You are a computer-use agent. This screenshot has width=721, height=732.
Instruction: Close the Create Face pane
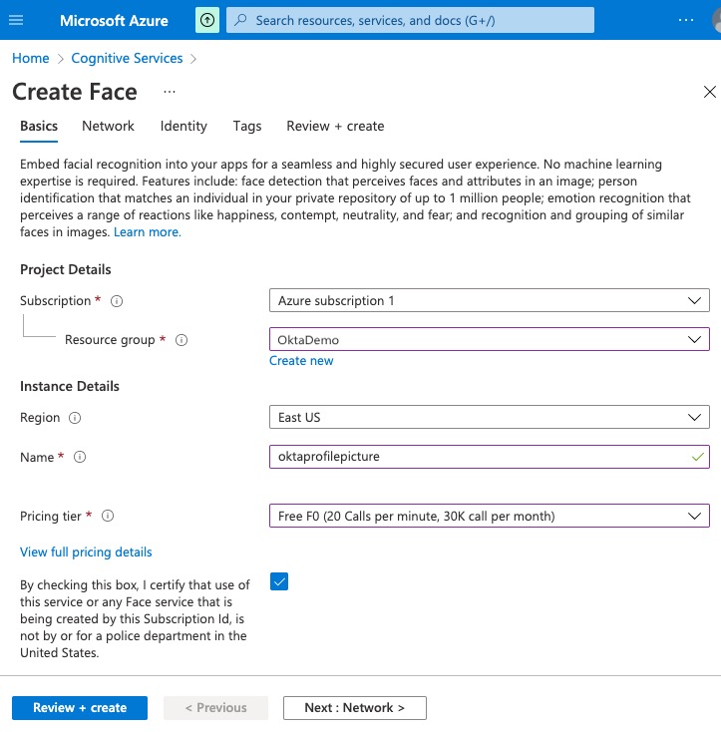tap(709, 92)
